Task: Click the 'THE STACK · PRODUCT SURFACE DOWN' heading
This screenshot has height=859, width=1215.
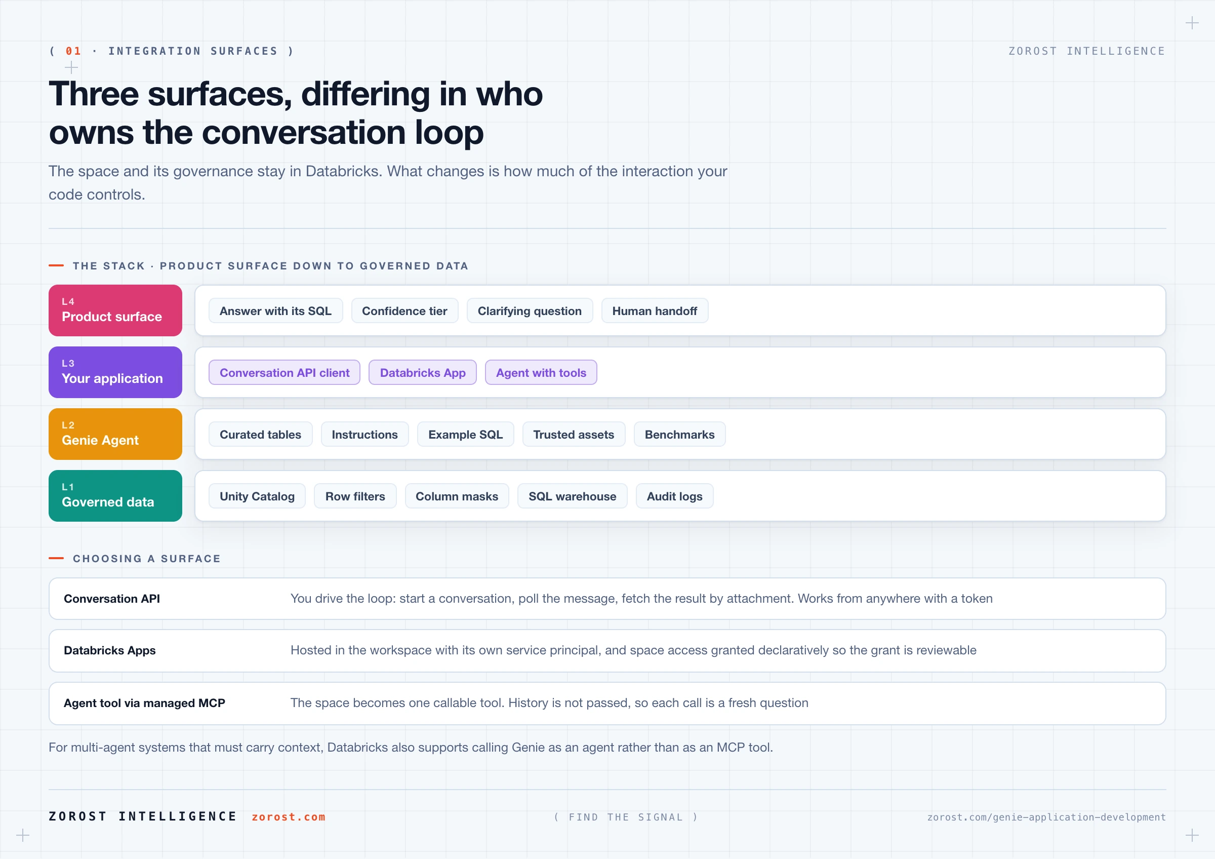Action: click(x=270, y=266)
